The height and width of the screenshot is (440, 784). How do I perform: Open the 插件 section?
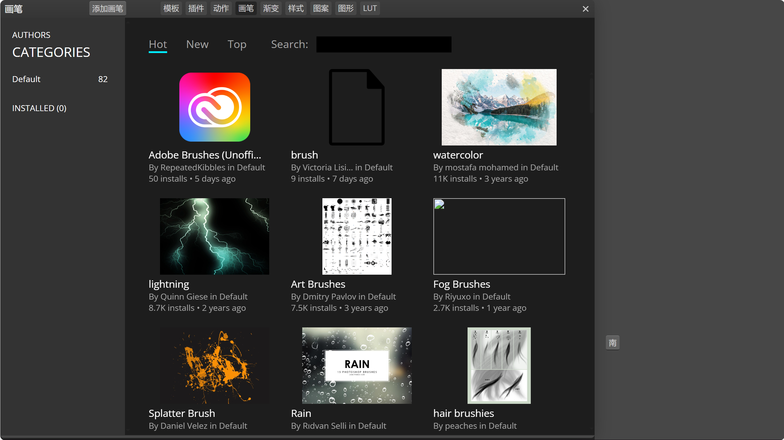pyautogui.click(x=196, y=9)
